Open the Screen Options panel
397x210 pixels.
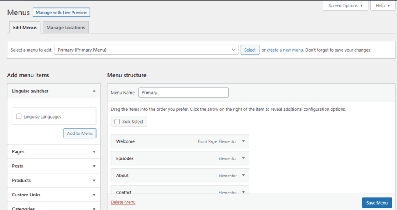click(x=345, y=5)
